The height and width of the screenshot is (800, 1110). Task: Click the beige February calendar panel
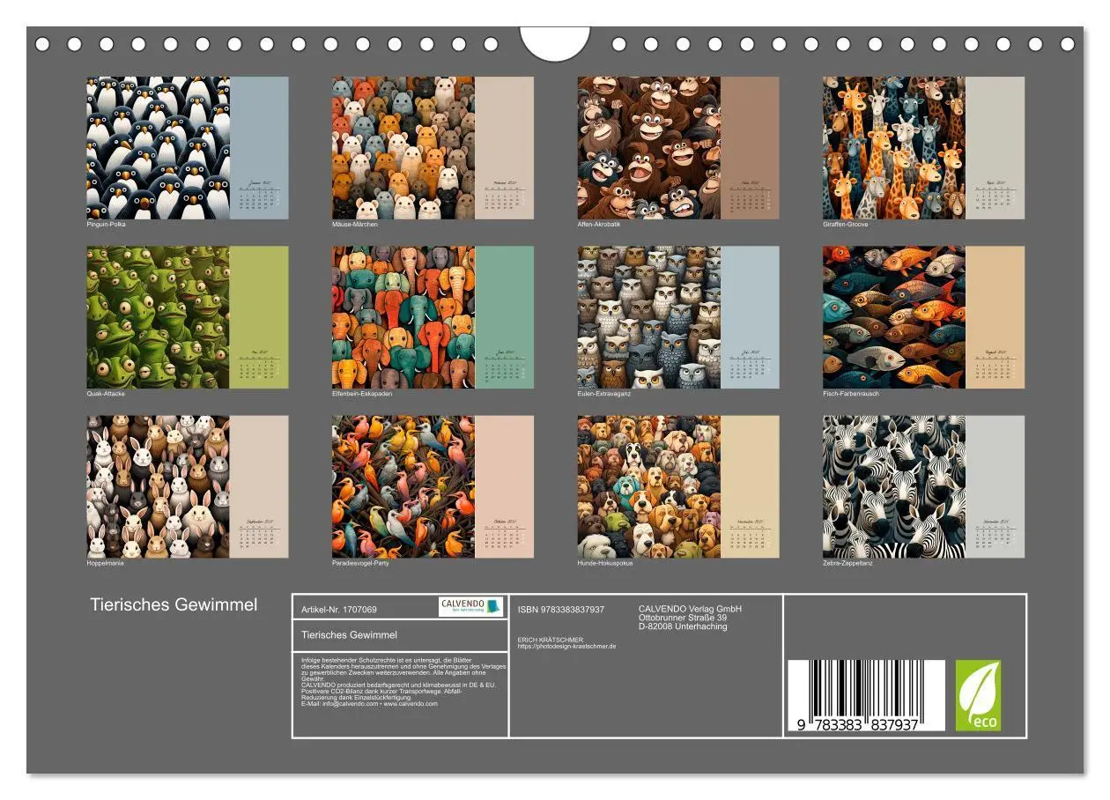[505, 148]
